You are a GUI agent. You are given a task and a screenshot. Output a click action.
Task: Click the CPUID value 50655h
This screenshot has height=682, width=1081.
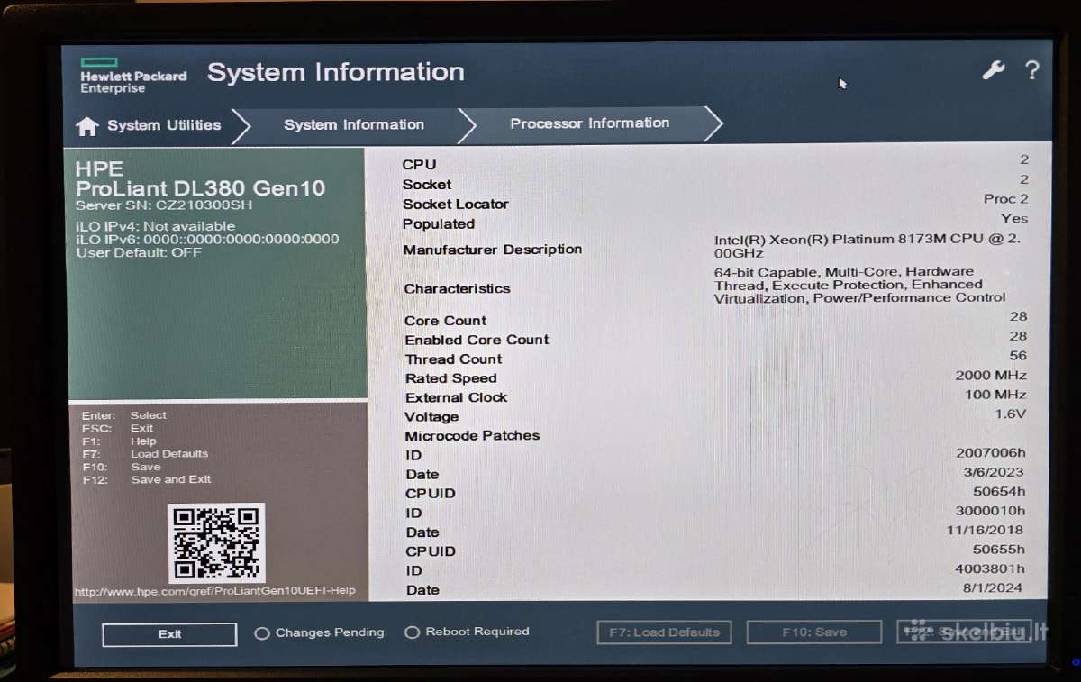pyautogui.click(x=998, y=550)
